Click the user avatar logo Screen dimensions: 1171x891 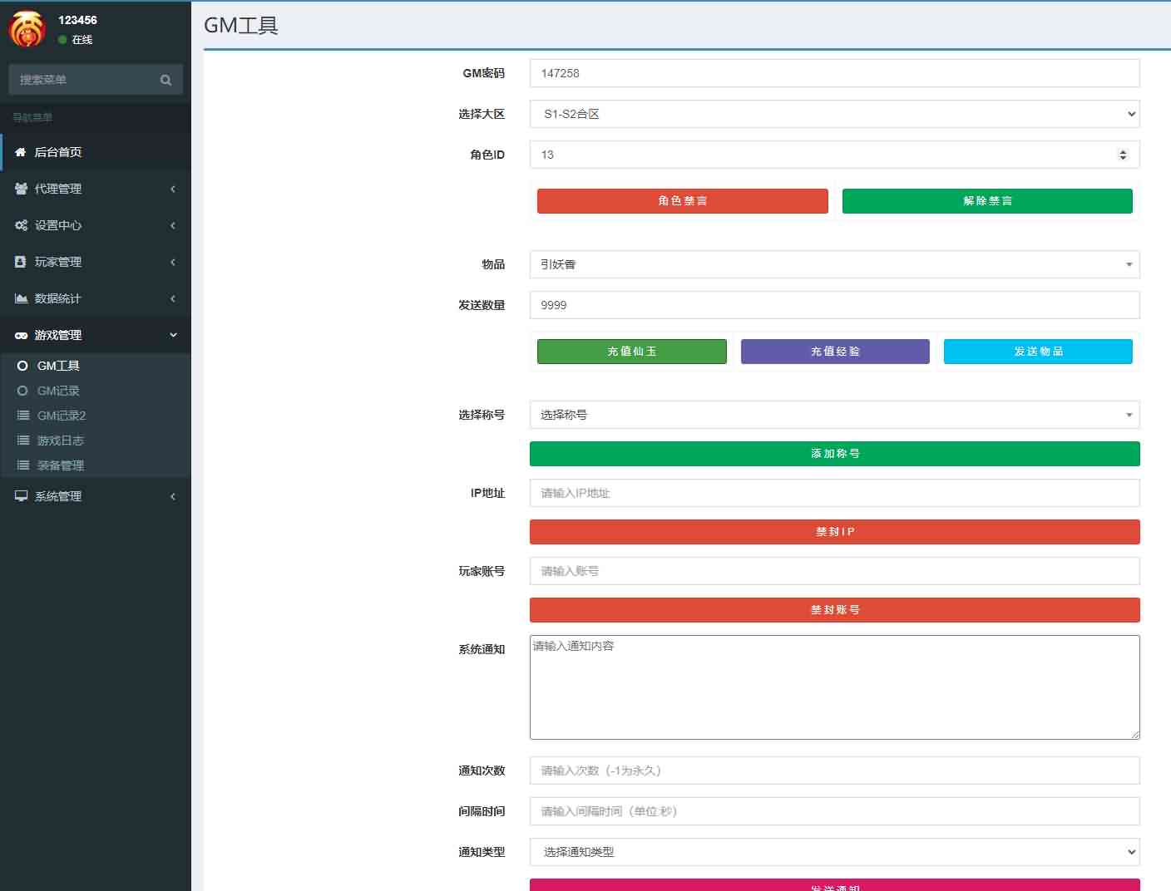coord(27,29)
